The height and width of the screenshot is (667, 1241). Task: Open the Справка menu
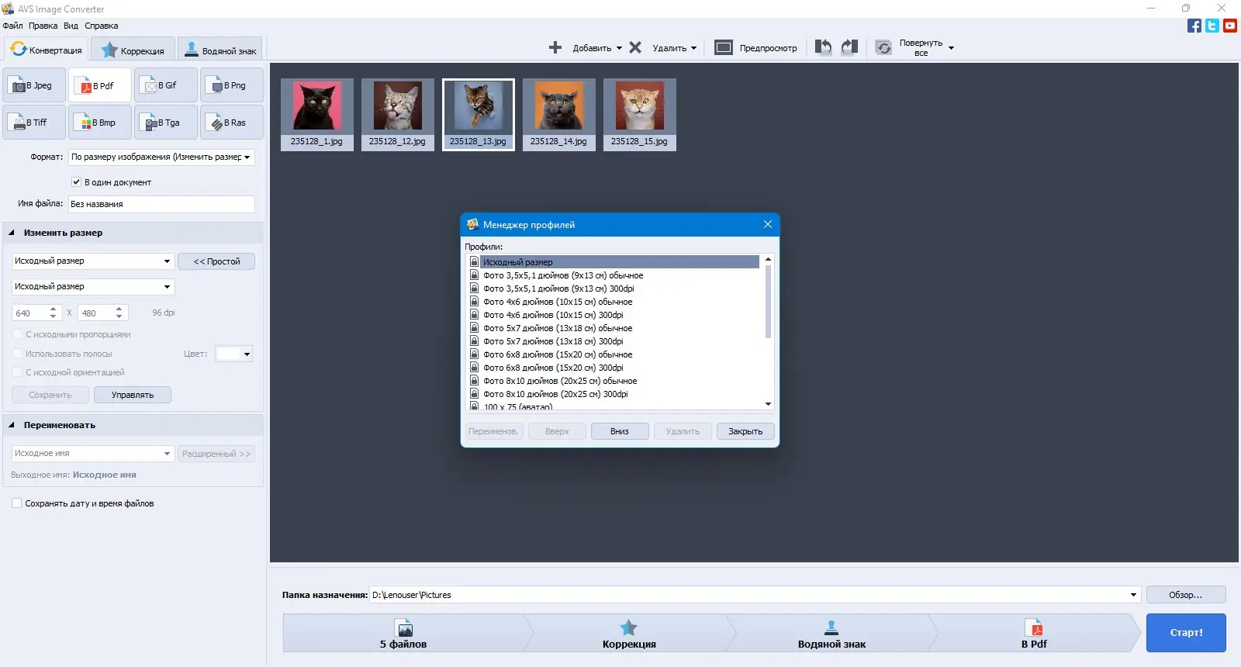(102, 26)
